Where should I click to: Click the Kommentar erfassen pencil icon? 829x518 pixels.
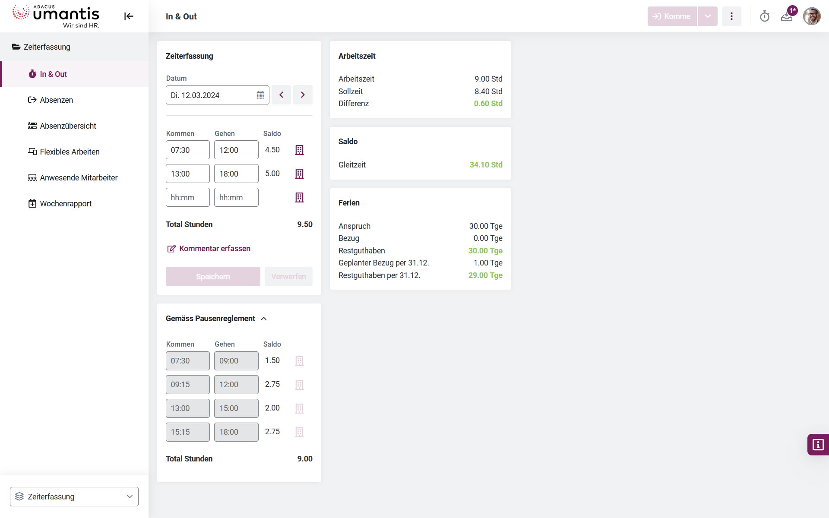[x=171, y=248]
